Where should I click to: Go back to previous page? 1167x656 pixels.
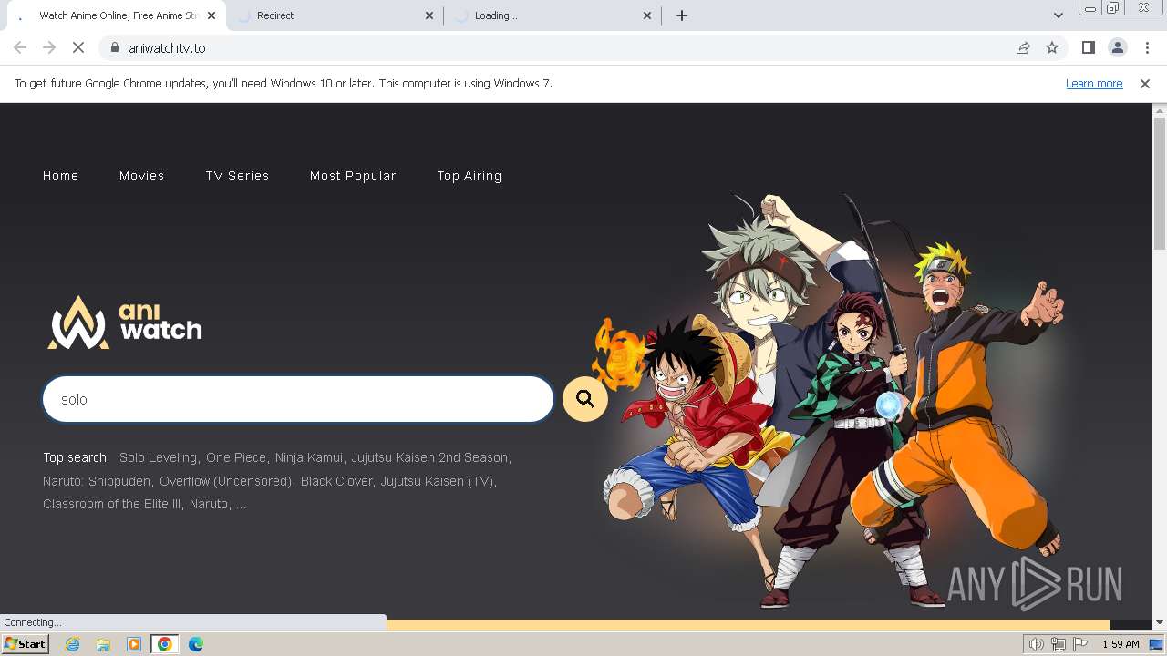(20, 48)
